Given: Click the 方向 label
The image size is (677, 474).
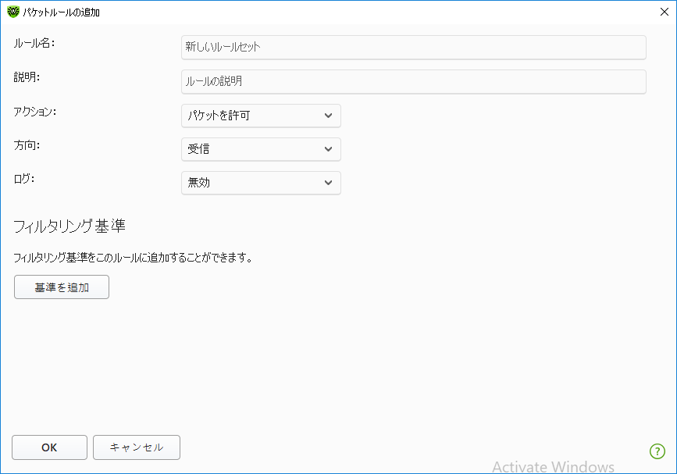Looking at the screenshot, I should pyautogui.click(x=27, y=144).
